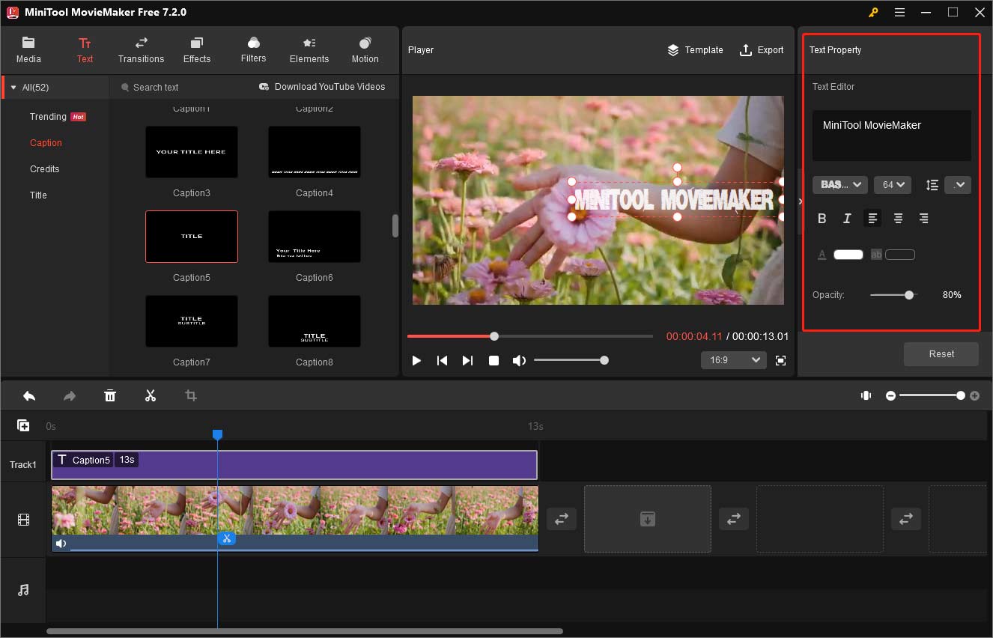
Task: Switch to the Transitions tab
Action: click(x=141, y=50)
